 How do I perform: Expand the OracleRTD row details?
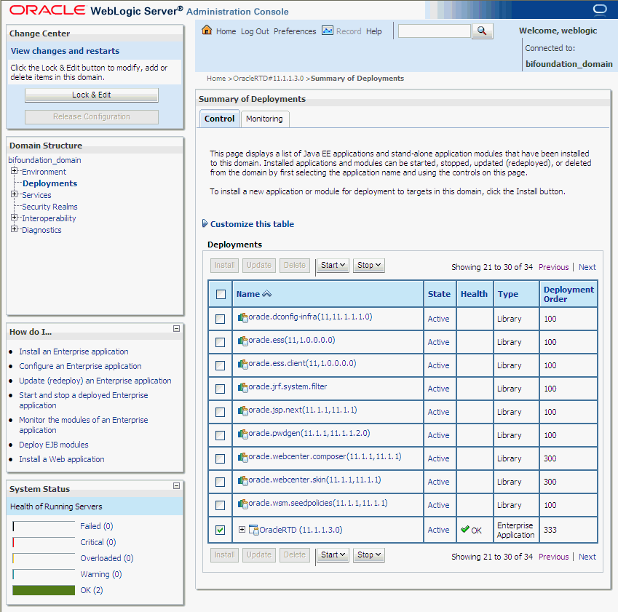241,530
